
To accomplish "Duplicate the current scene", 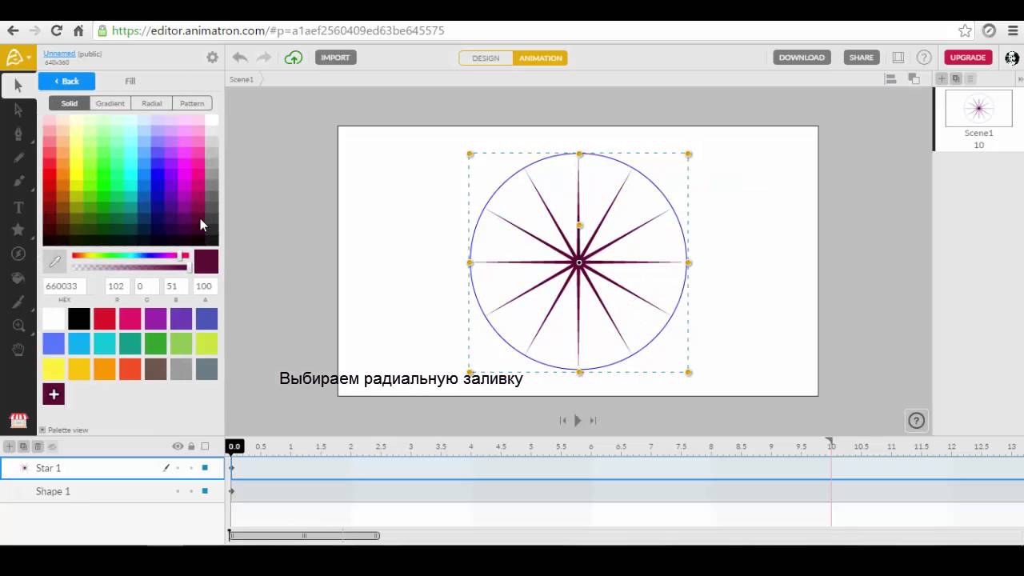I will [x=955, y=78].
